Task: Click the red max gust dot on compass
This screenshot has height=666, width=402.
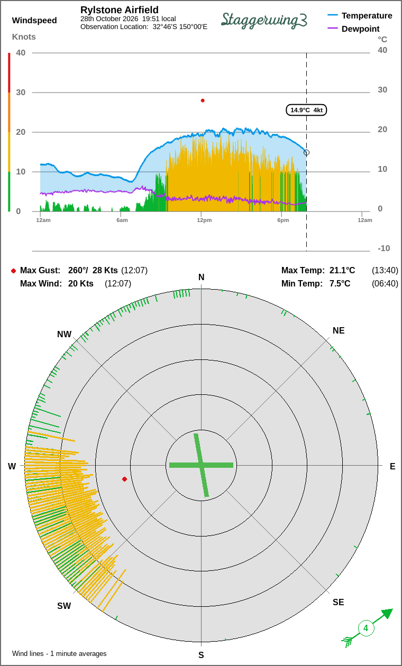Action: tap(124, 479)
